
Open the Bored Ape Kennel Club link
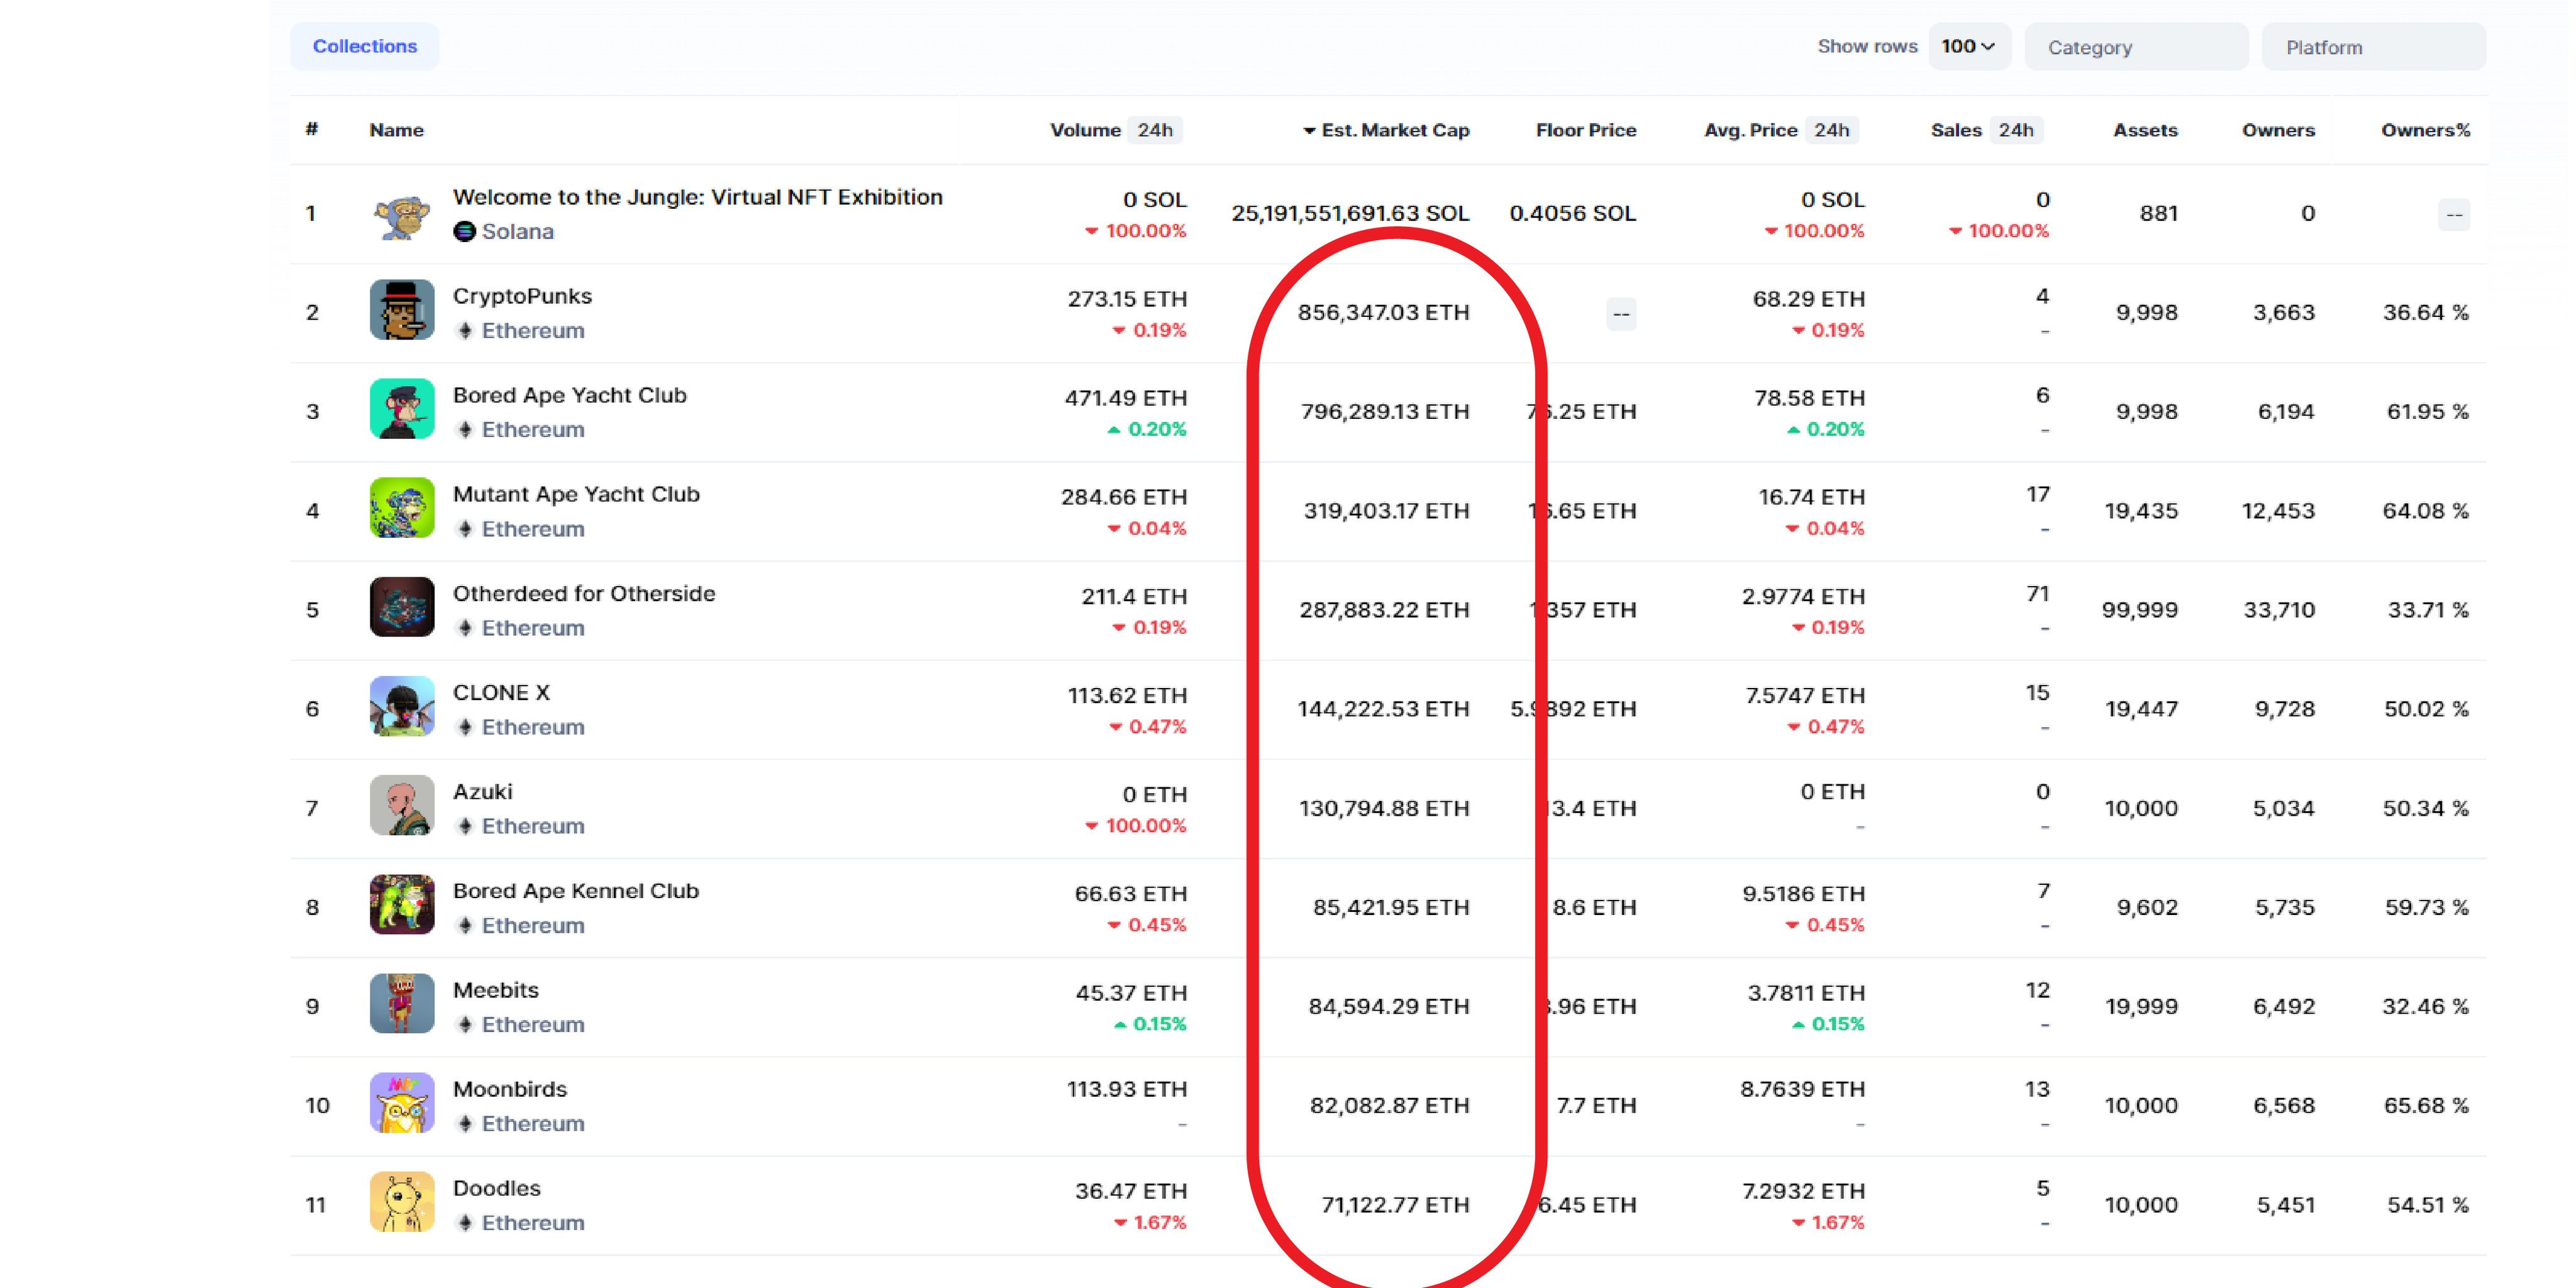(576, 891)
